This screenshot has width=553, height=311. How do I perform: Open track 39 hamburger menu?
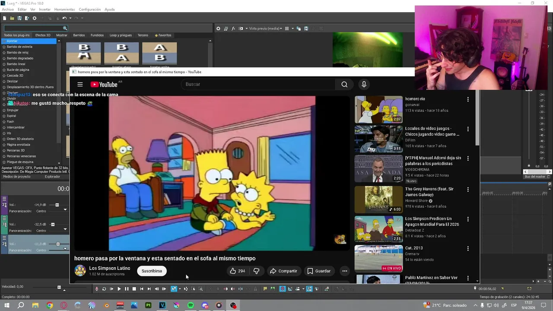[x=4, y=238]
